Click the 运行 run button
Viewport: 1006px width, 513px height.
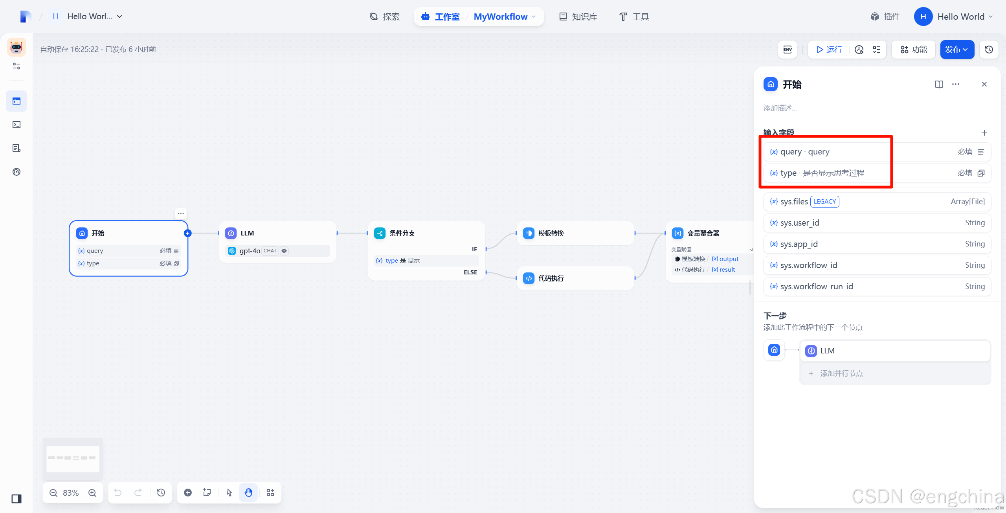coord(829,50)
